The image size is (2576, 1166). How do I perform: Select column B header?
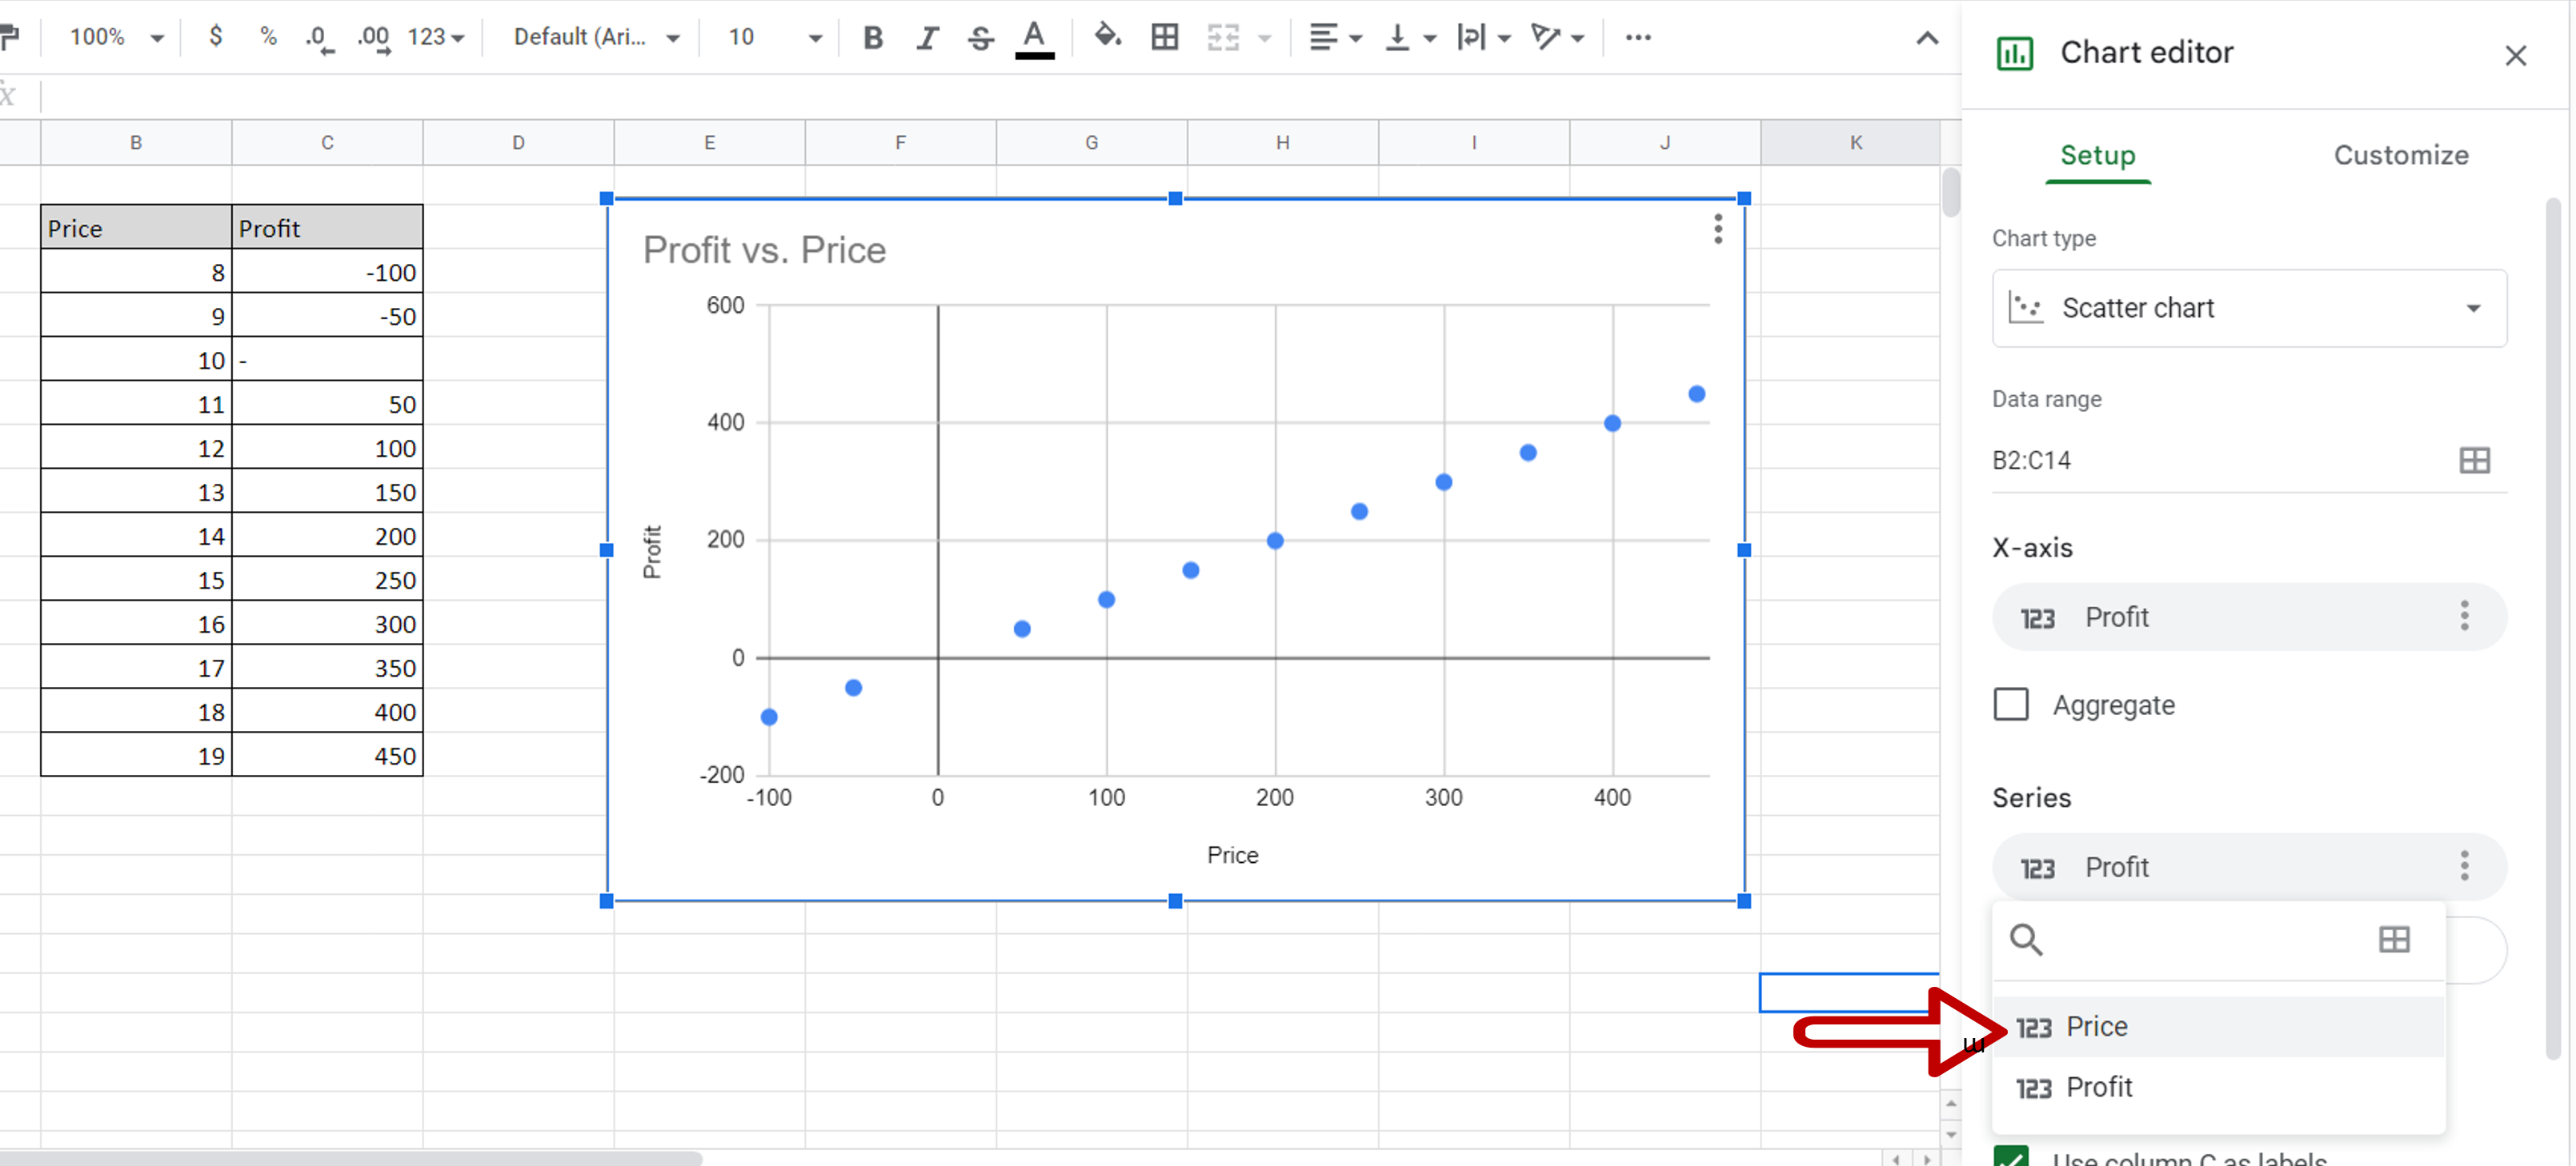coord(136,142)
